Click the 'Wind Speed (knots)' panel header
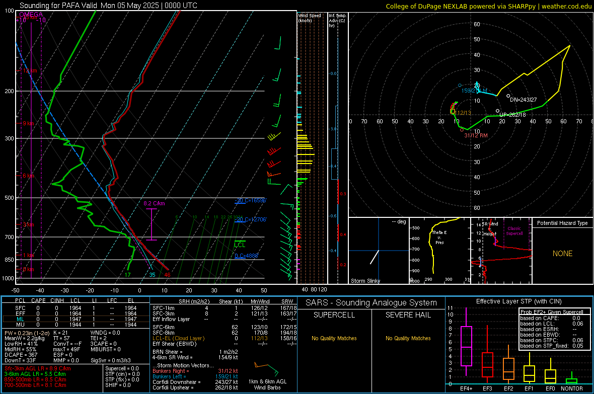Viewport: 594px width, 394px height. coord(309,18)
